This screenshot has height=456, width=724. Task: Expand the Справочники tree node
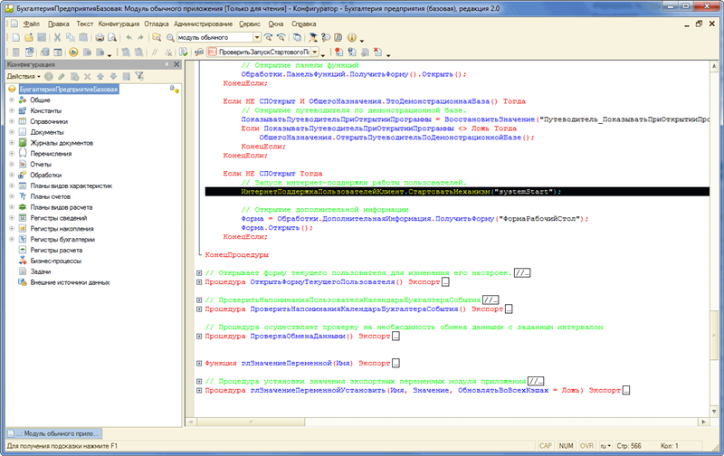(x=12, y=121)
